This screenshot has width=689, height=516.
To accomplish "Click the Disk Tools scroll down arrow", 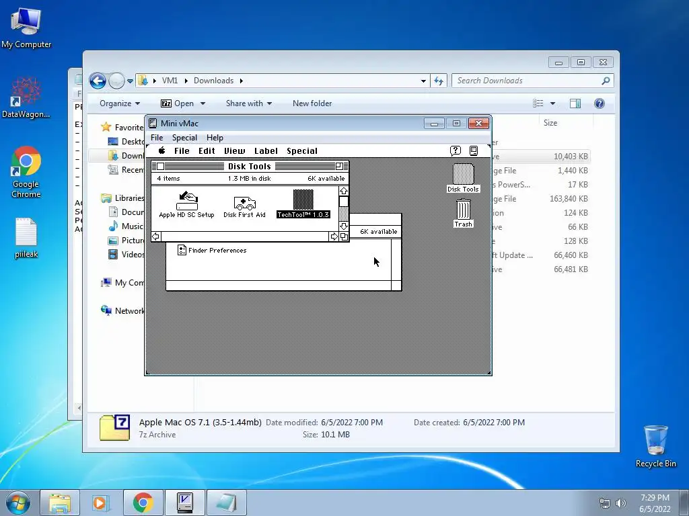I will click(344, 226).
